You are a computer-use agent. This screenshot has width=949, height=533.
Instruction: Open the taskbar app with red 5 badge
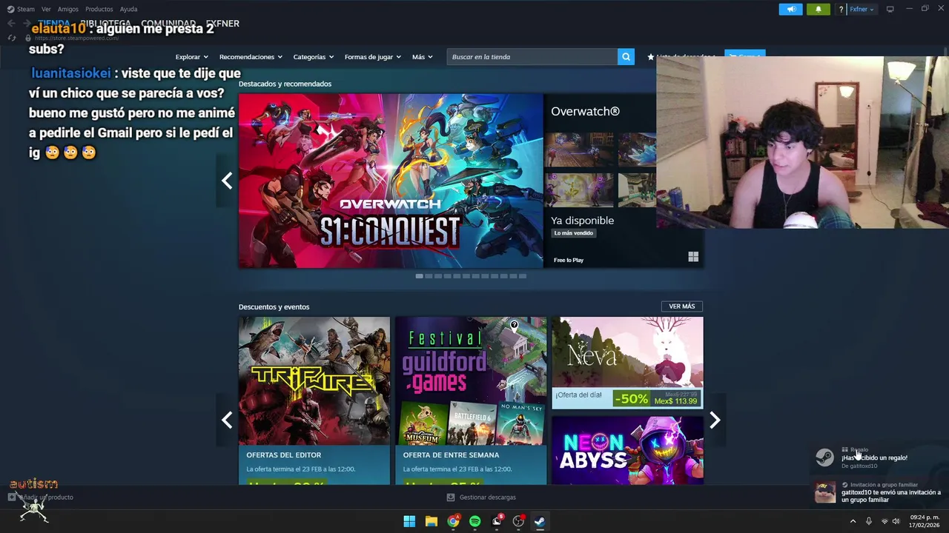click(497, 521)
